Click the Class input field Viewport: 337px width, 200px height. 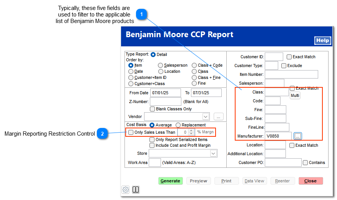pos(277,92)
